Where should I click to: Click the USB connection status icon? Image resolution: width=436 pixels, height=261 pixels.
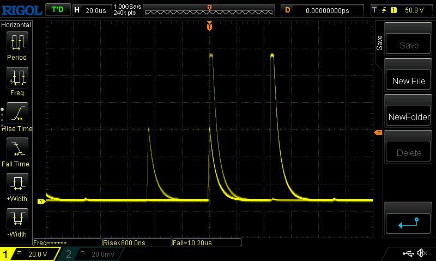(x=408, y=253)
